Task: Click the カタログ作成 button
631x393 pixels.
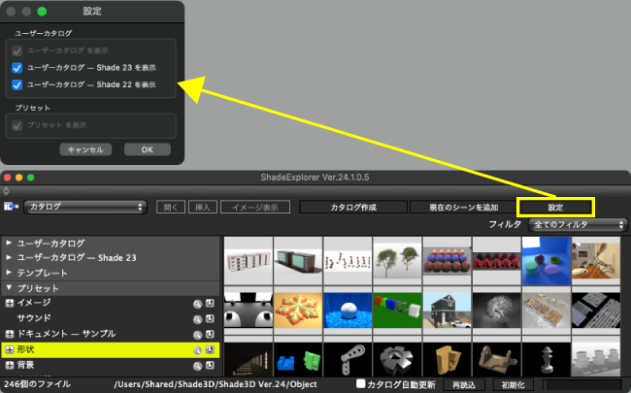Action: pyautogui.click(x=353, y=207)
